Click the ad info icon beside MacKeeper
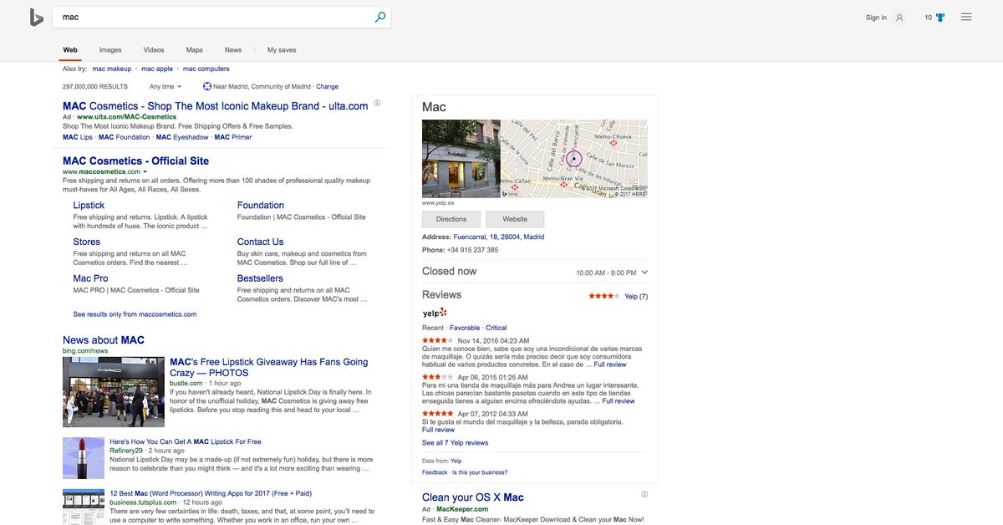Image resolution: width=1003 pixels, height=525 pixels. point(644,494)
